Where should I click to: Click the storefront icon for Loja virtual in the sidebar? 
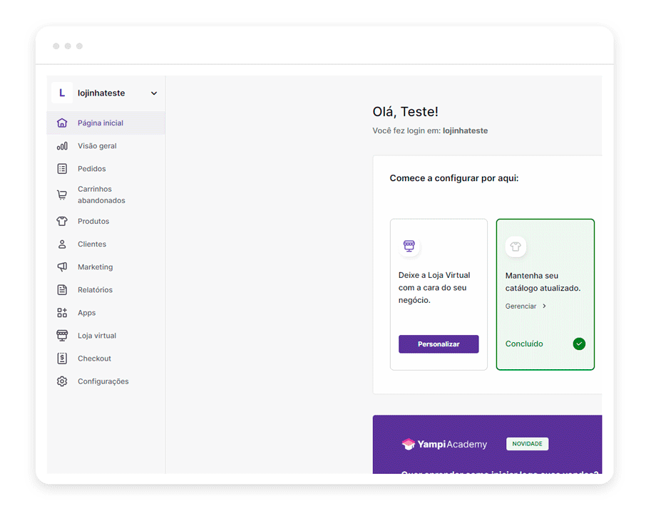(62, 336)
